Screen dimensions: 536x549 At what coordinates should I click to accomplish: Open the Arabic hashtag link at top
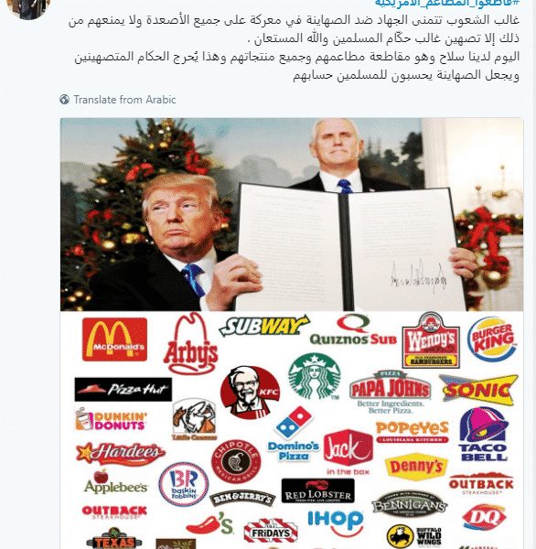tap(447, 3)
